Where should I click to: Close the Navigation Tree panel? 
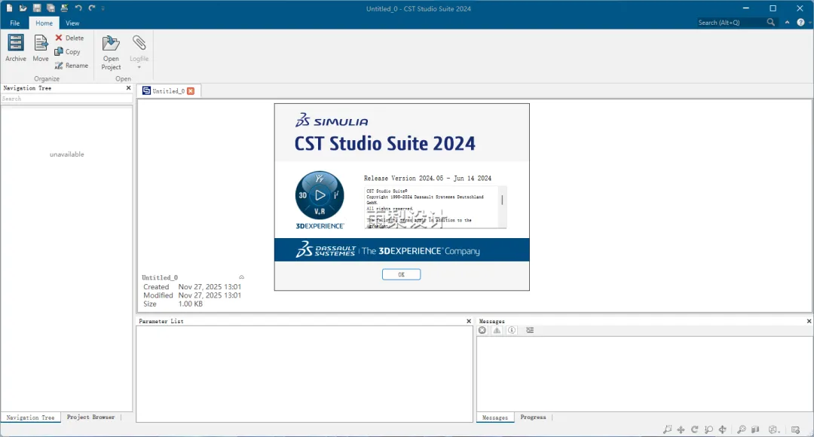point(128,88)
